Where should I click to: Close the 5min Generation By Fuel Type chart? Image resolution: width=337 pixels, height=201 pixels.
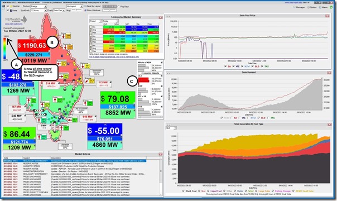click(330, 125)
